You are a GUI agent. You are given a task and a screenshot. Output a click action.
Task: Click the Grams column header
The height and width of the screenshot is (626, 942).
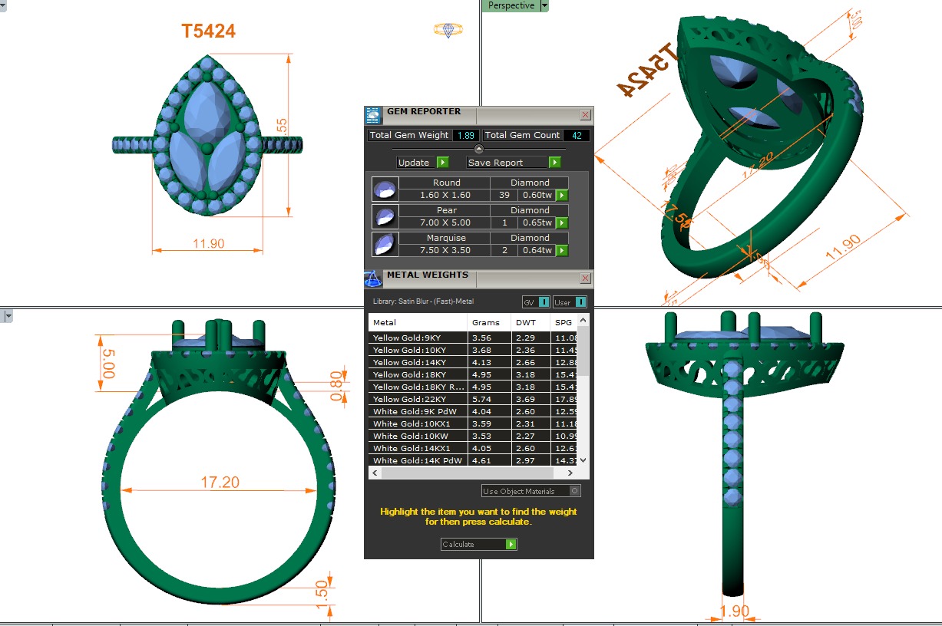(x=485, y=322)
